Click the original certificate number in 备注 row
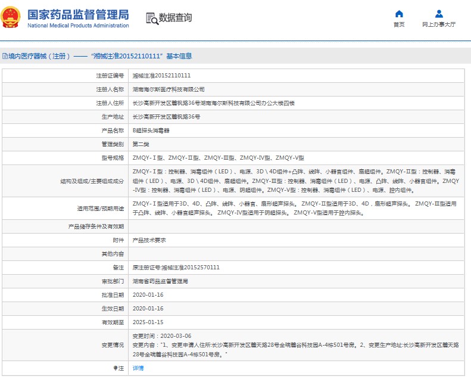Image resolution: width=471 pixels, height=379 pixels. tap(176, 268)
